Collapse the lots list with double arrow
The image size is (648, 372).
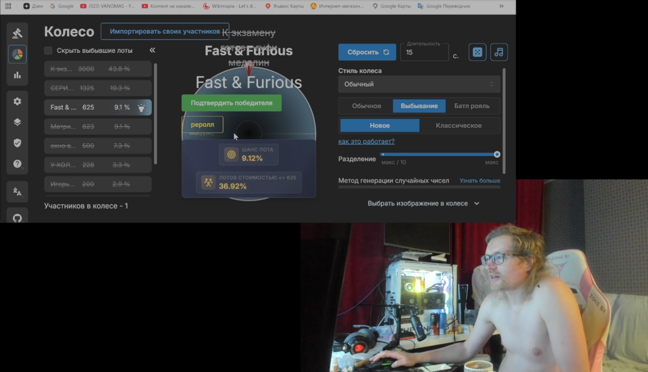(x=152, y=50)
